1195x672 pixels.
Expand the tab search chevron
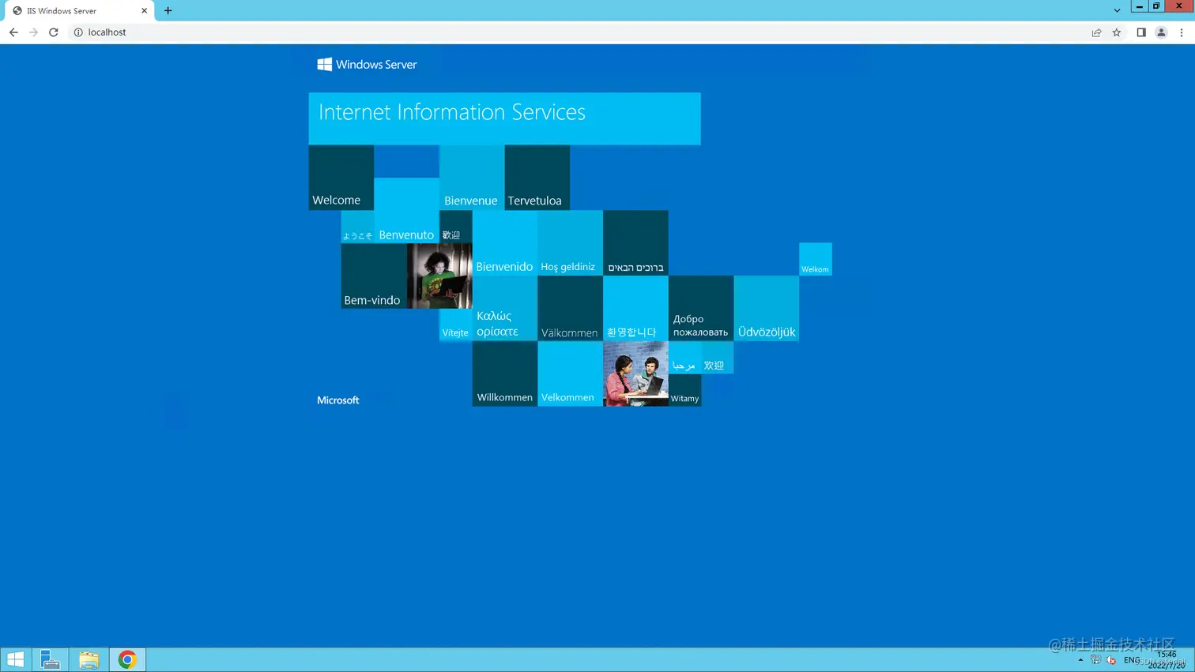[1117, 11]
